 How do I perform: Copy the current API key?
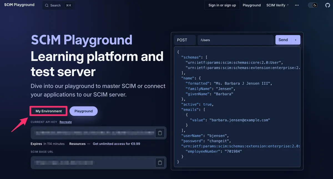coord(160,133)
